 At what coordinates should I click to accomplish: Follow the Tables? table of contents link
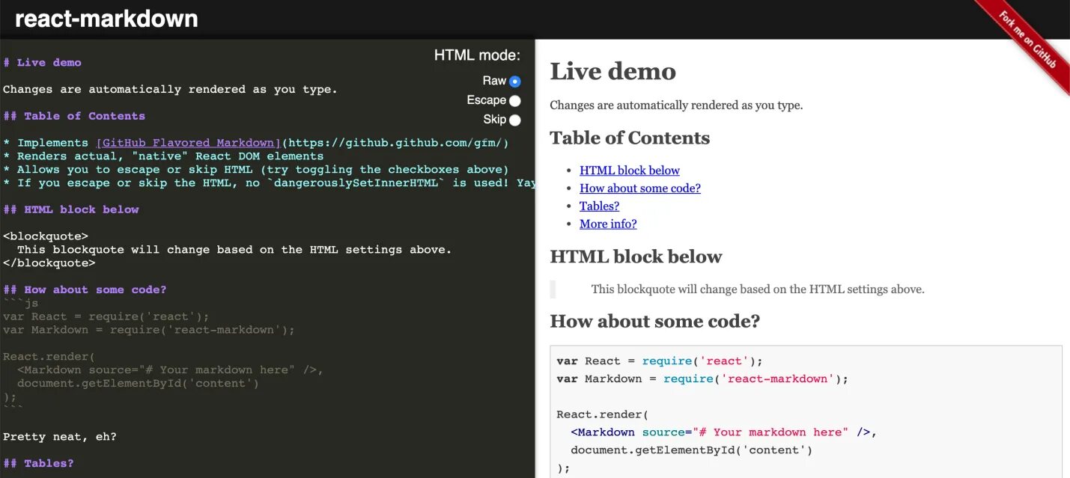(x=599, y=206)
